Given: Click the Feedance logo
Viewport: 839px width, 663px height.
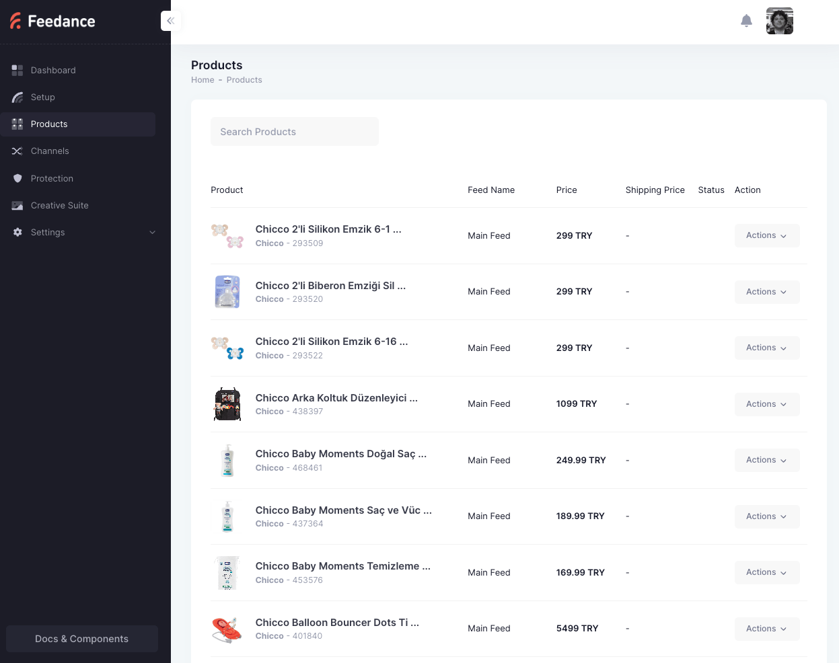Looking at the screenshot, I should point(52,22).
